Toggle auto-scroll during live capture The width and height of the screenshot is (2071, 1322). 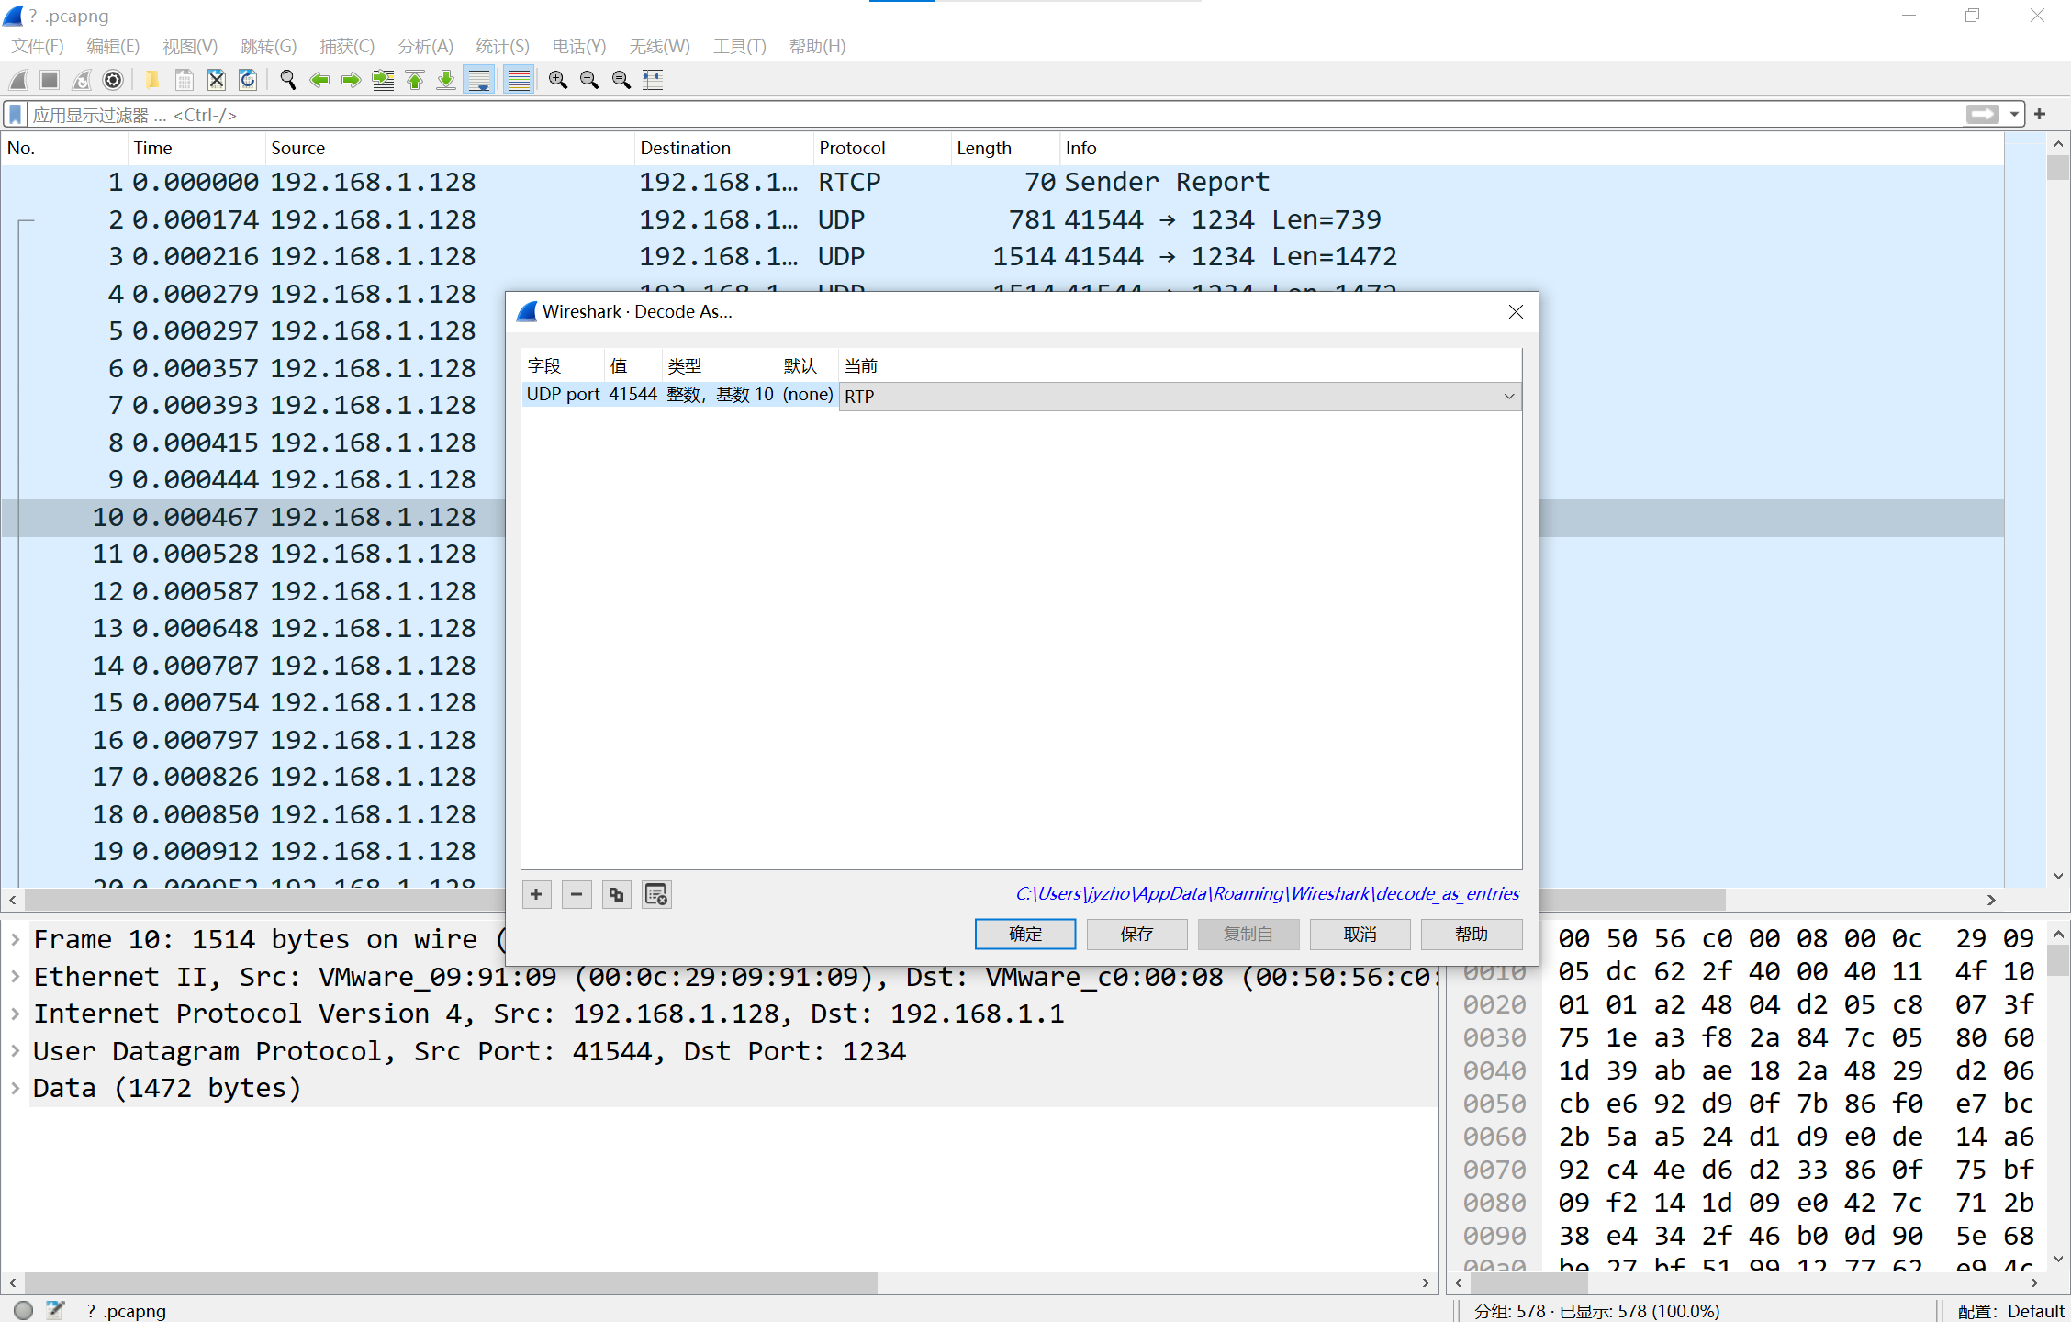[479, 80]
